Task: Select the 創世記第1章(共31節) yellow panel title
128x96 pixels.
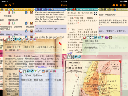Action: point(24,10)
